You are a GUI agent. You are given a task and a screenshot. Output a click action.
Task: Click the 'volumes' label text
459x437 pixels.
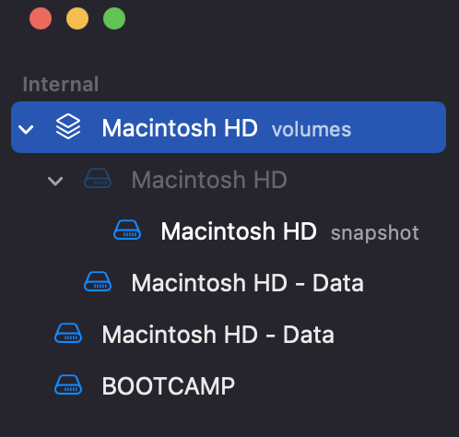pos(312,129)
